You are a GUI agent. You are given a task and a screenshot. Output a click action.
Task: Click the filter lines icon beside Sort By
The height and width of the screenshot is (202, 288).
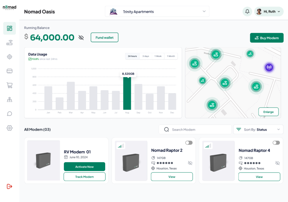point(238,129)
